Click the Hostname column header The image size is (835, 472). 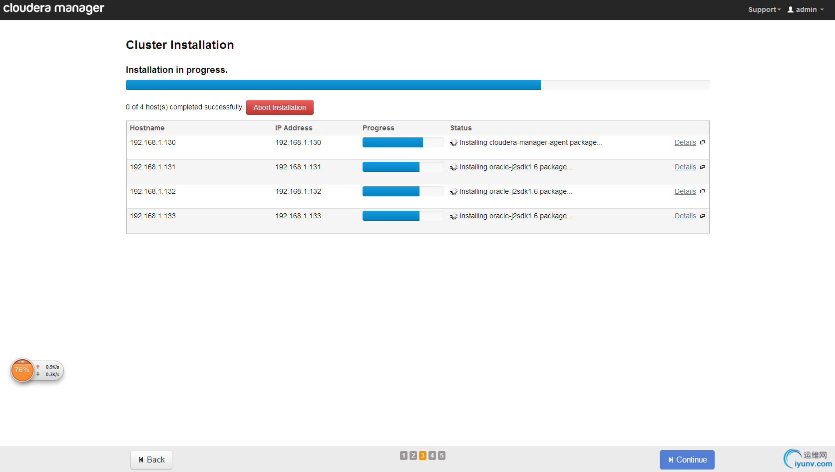[147, 128]
